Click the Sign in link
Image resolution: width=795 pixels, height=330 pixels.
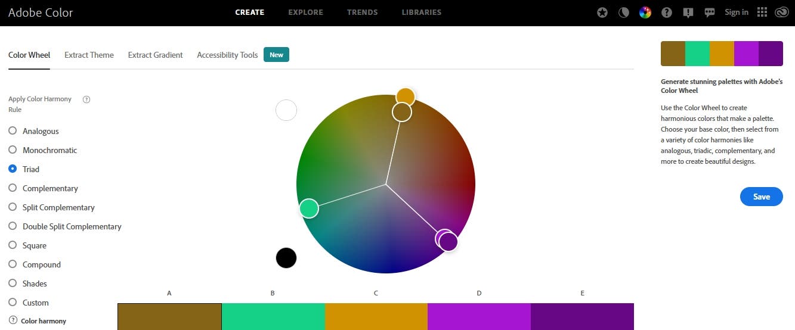click(737, 13)
